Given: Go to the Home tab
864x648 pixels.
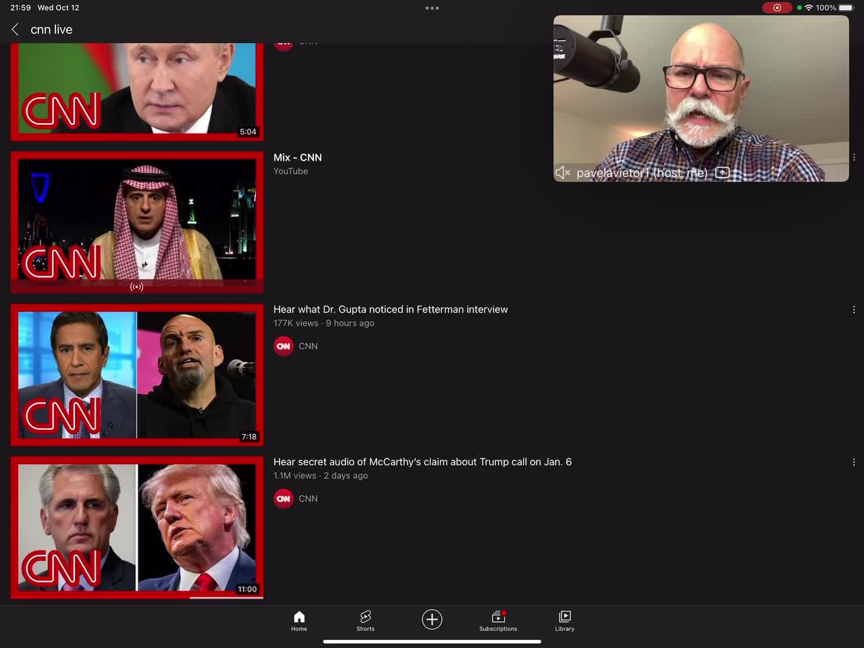Looking at the screenshot, I should tap(299, 621).
